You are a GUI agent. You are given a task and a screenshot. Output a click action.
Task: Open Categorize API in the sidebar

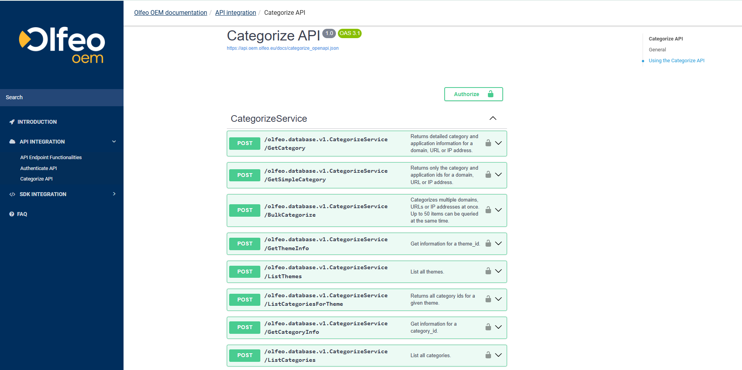point(36,179)
